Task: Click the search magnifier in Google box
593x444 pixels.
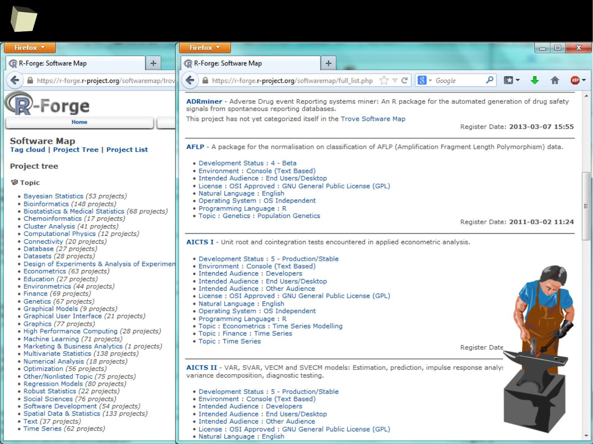Action: click(x=490, y=80)
